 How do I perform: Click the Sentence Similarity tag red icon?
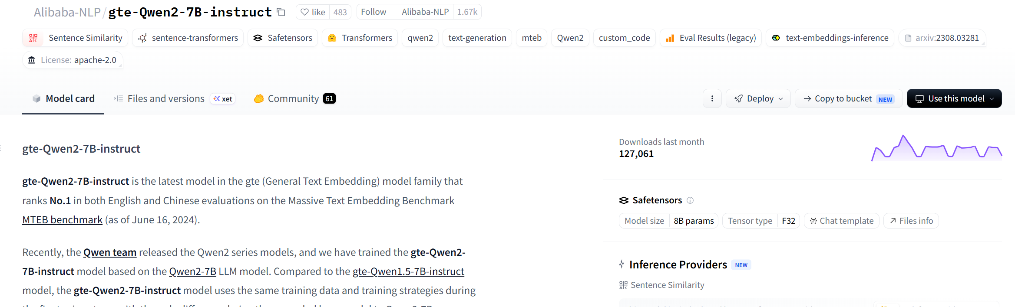(33, 38)
